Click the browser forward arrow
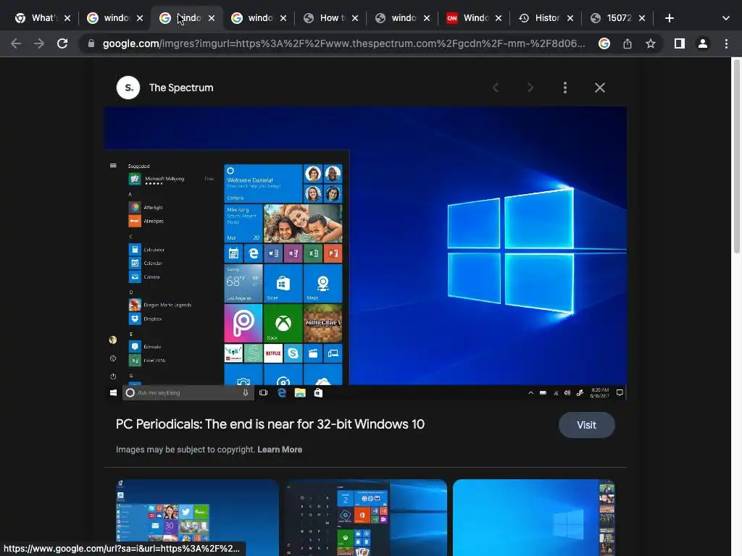Screen dimensions: 742x556 (39, 43)
